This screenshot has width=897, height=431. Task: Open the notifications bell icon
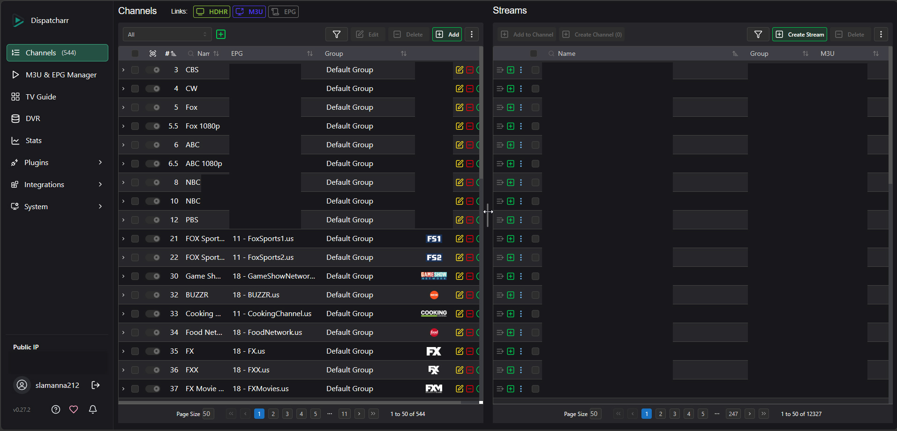pyautogui.click(x=93, y=409)
